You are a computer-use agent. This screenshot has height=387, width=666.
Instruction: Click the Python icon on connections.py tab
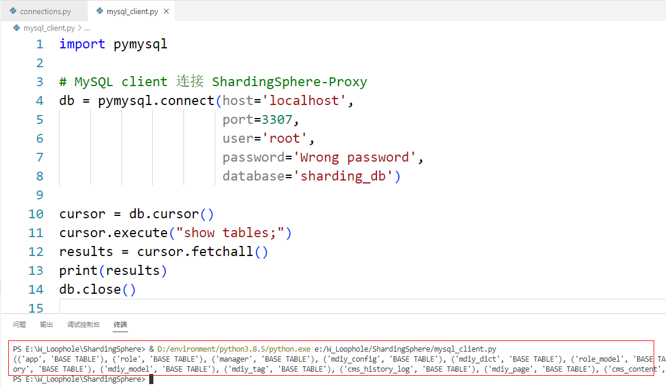pyautogui.click(x=13, y=11)
